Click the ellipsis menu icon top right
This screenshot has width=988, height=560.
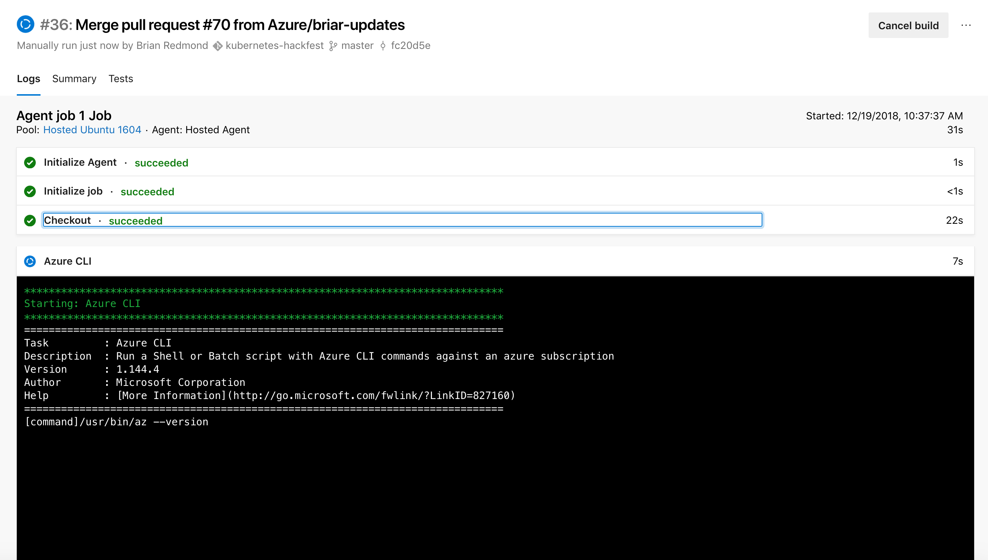[x=966, y=25]
